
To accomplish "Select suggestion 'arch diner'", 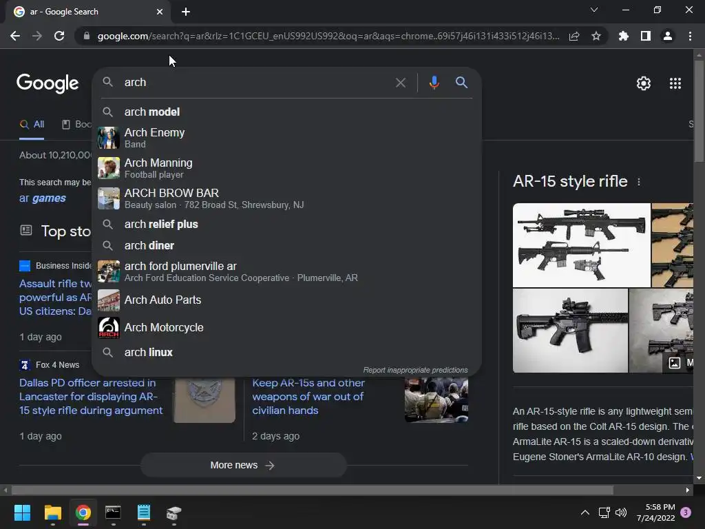I will tap(287, 246).
